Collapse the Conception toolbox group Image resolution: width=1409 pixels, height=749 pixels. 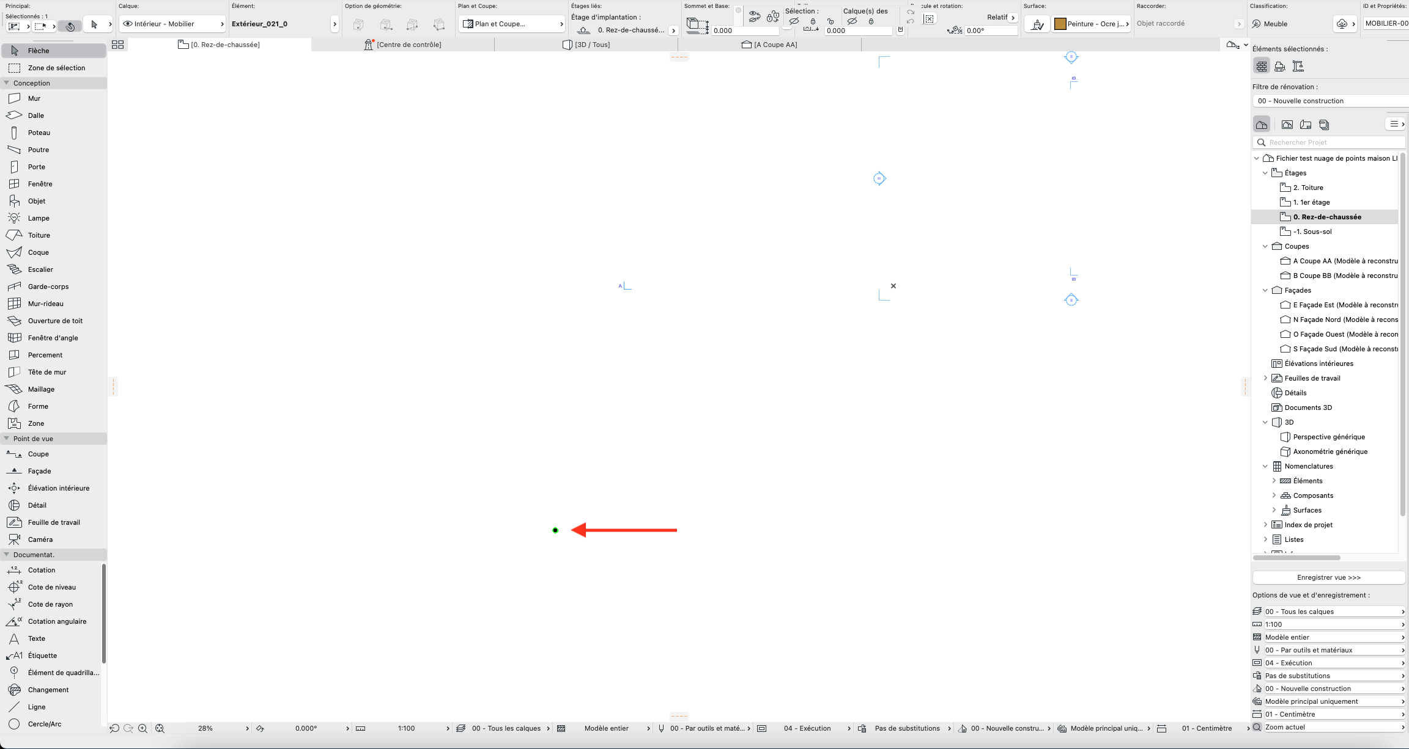coord(7,83)
